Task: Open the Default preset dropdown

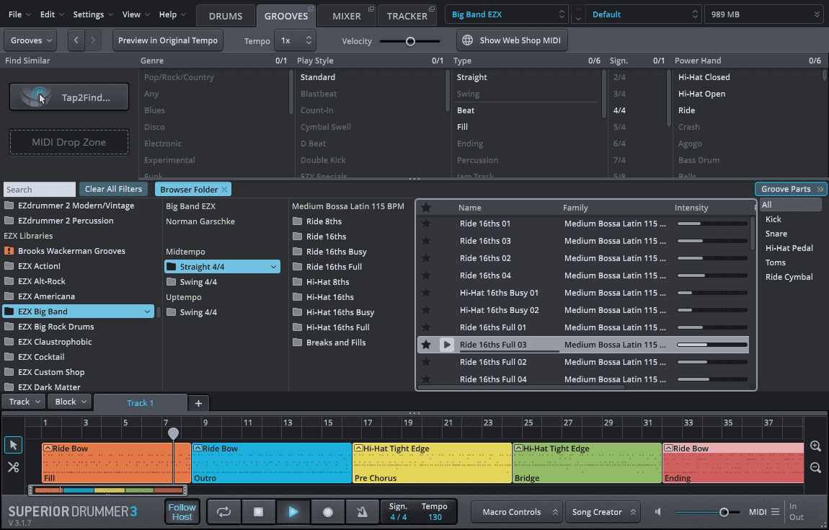Action: 644,14
